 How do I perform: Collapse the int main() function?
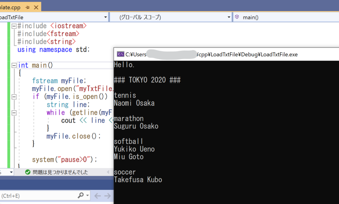click(x=14, y=65)
